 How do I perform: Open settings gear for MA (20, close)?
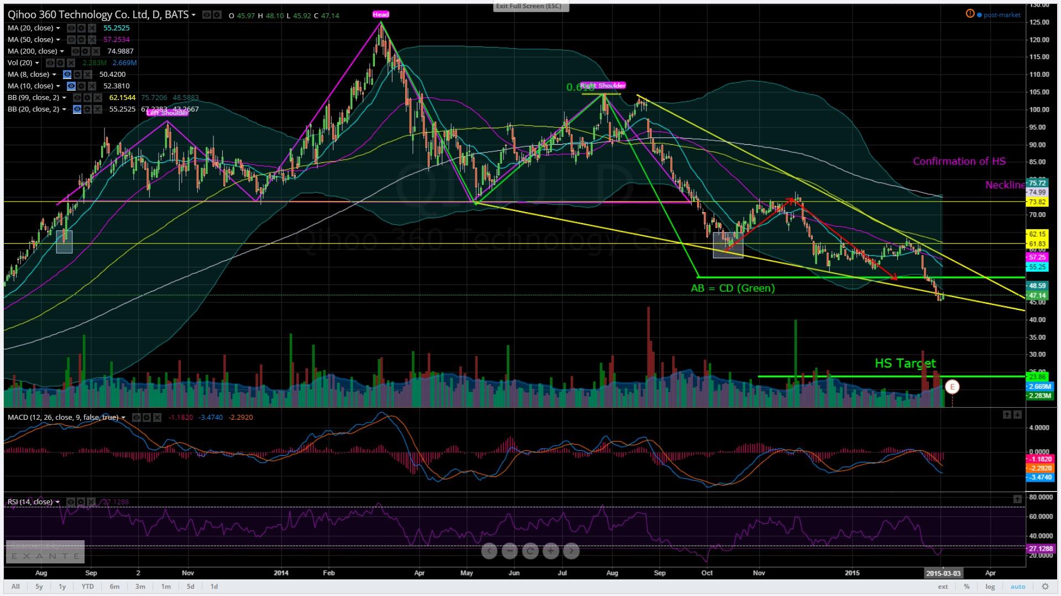(81, 28)
